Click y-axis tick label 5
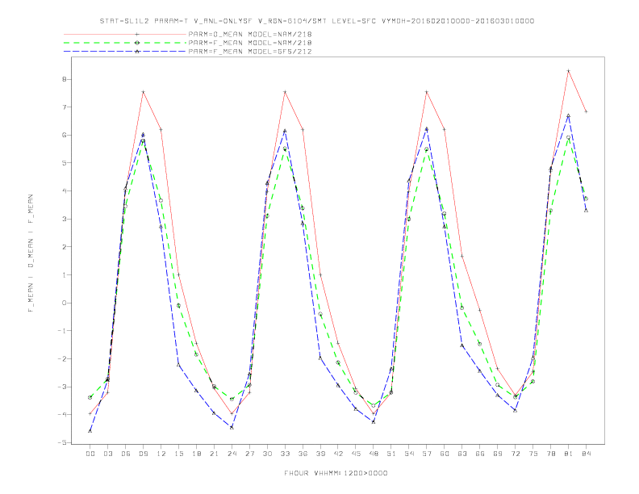The height and width of the screenshot is (494, 639). point(64,163)
